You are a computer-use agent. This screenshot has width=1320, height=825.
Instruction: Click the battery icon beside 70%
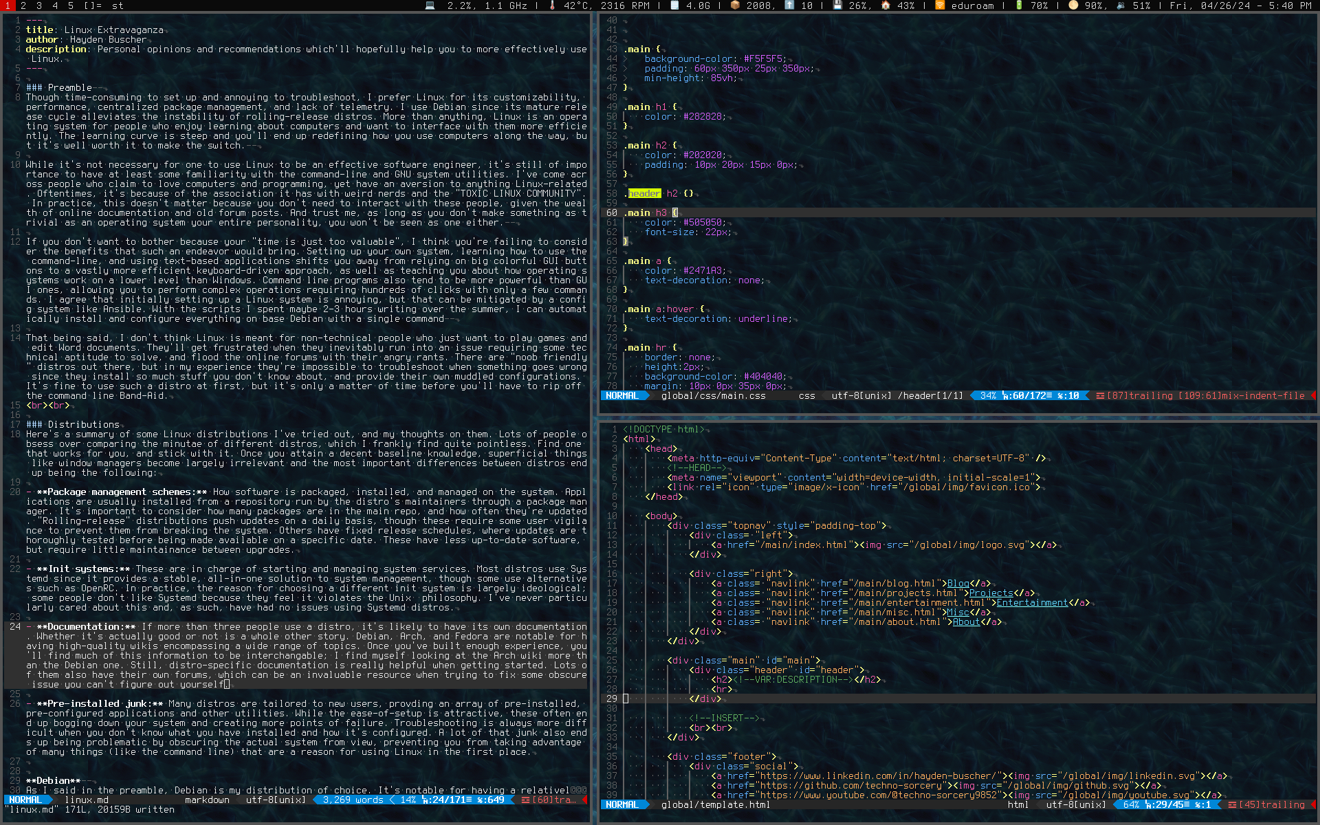pyautogui.click(x=1019, y=5)
